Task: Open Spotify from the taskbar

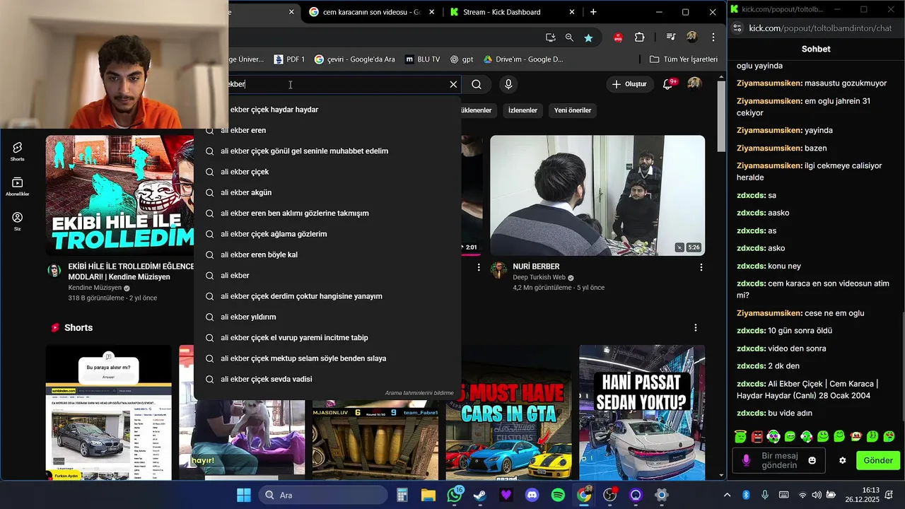Action: [558, 495]
